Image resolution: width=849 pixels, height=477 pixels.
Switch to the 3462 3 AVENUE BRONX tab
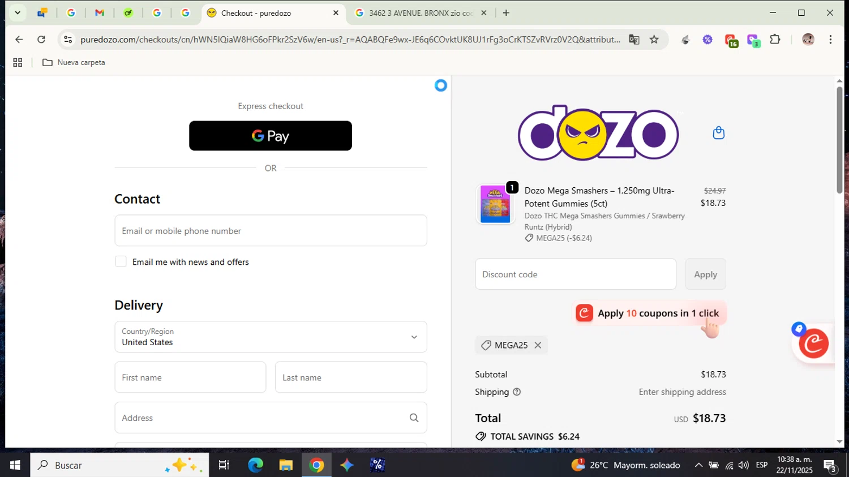[421, 13]
